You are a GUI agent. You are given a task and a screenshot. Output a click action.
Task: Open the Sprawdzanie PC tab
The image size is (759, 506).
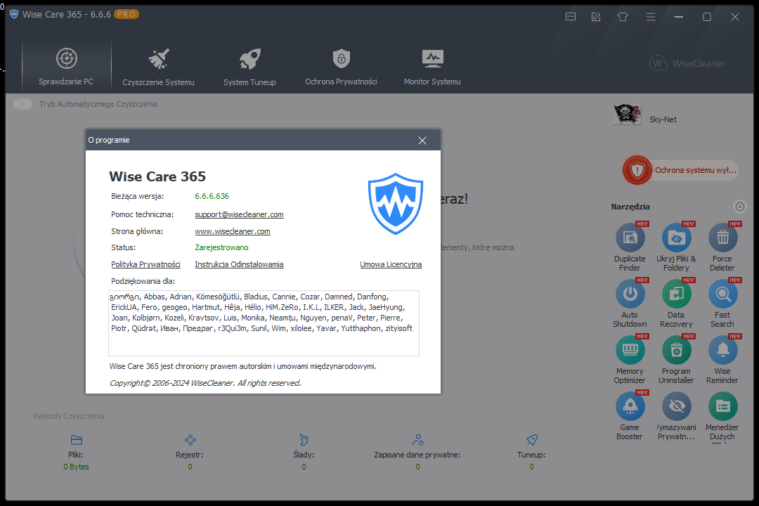point(66,66)
